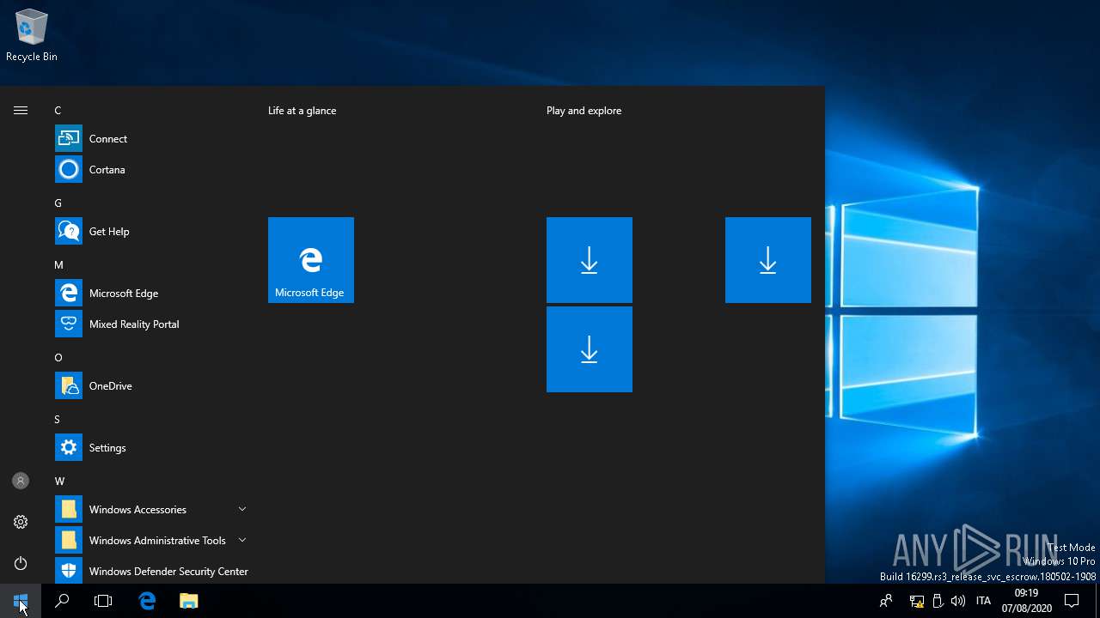Open Windows Defender Security Center
Image resolution: width=1100 pixels, height=618 pixels.
pos(151,571)
